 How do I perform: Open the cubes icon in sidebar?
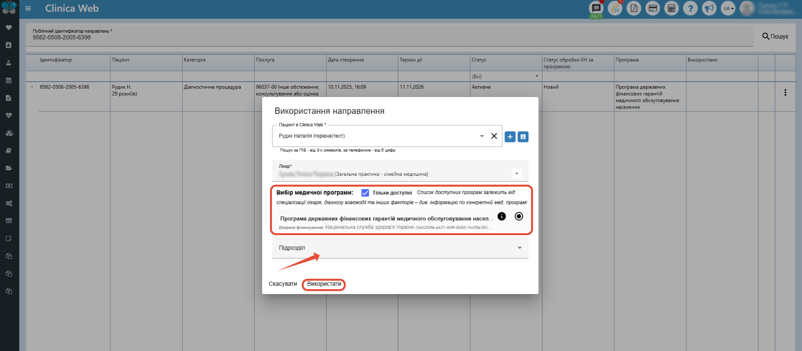coord(8,133)
